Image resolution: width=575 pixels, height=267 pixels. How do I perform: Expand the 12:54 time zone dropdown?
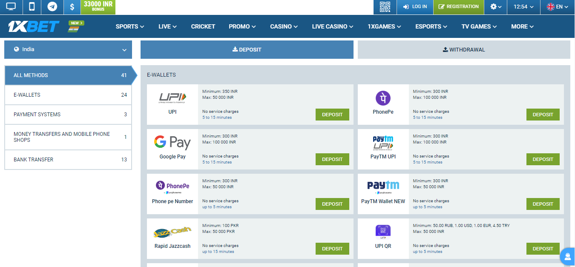point(523,7)
